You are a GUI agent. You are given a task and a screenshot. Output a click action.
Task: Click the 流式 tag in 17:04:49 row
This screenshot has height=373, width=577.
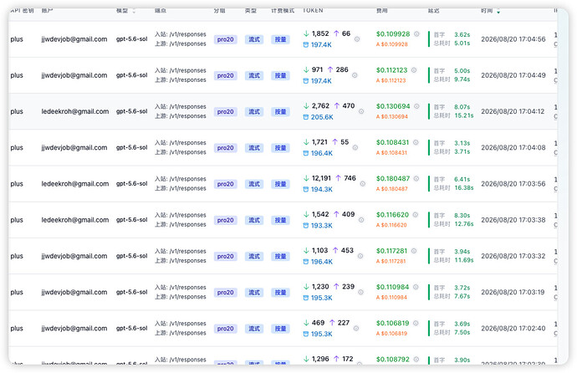[x=254, y=75]
